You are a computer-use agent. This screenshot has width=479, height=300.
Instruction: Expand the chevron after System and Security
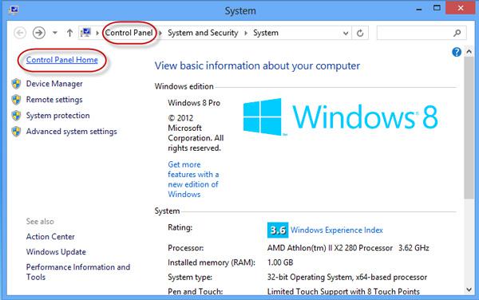[x=246, y=33]
